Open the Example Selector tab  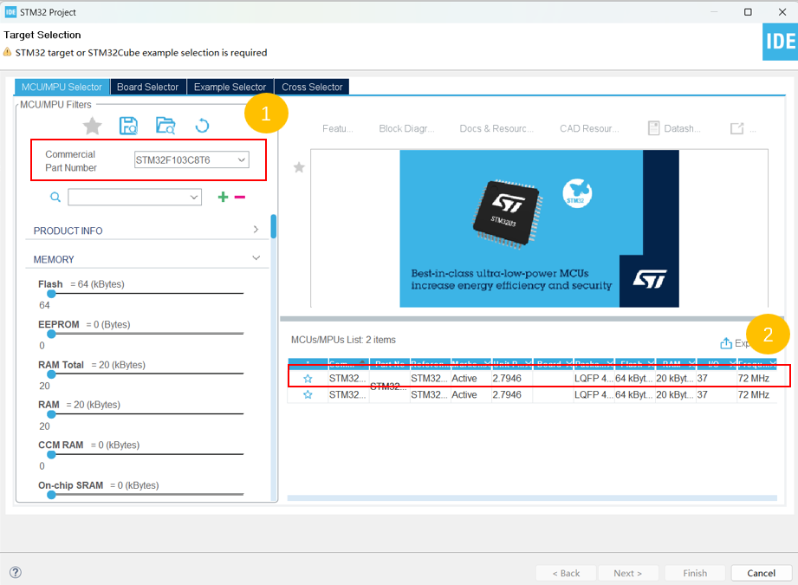pyautogui.click(x=230, y=87)
